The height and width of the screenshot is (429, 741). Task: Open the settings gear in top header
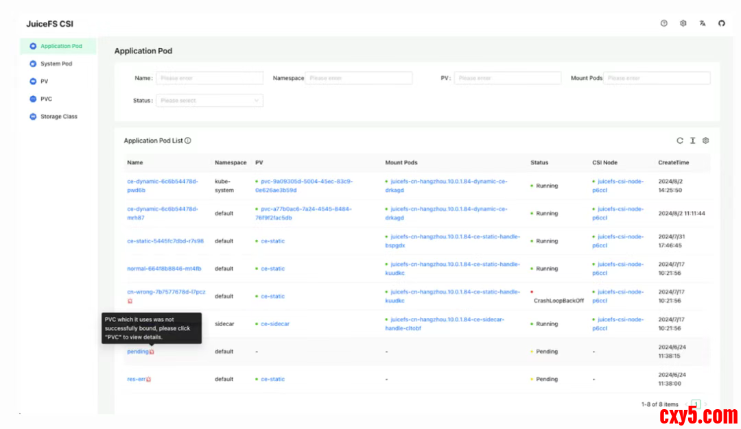[x=683, y=23]
